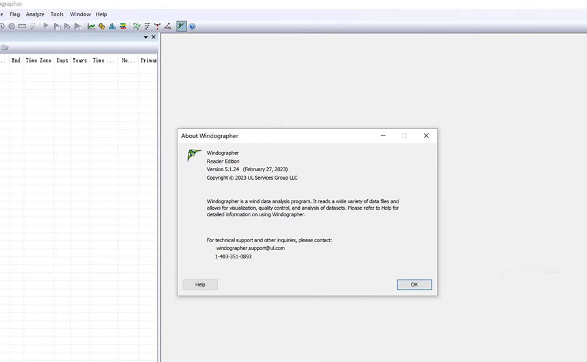Close the About Windographer dialog
The image size is (587, 362).
[x=426, y=135]
